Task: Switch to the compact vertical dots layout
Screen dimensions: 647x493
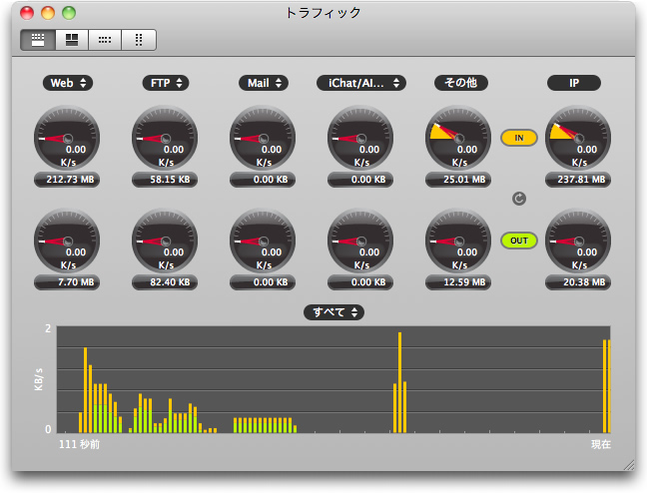Action: 139,40
